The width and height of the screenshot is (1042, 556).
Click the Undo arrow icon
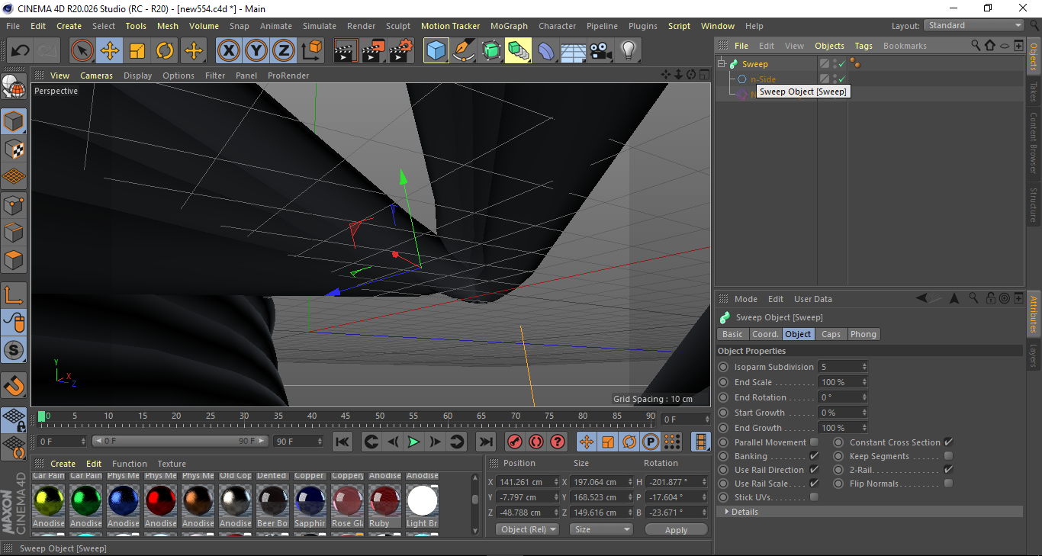pyautogui.click(x=20, y=51)
